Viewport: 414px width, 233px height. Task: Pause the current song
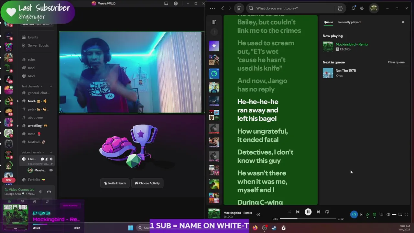click(308, 212)
